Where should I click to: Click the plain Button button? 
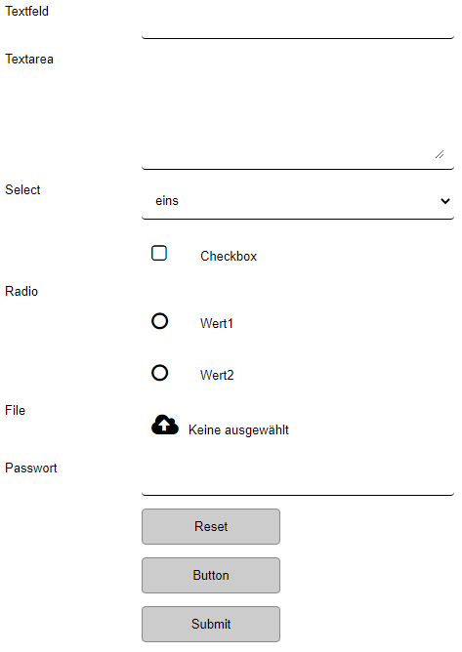211,576
